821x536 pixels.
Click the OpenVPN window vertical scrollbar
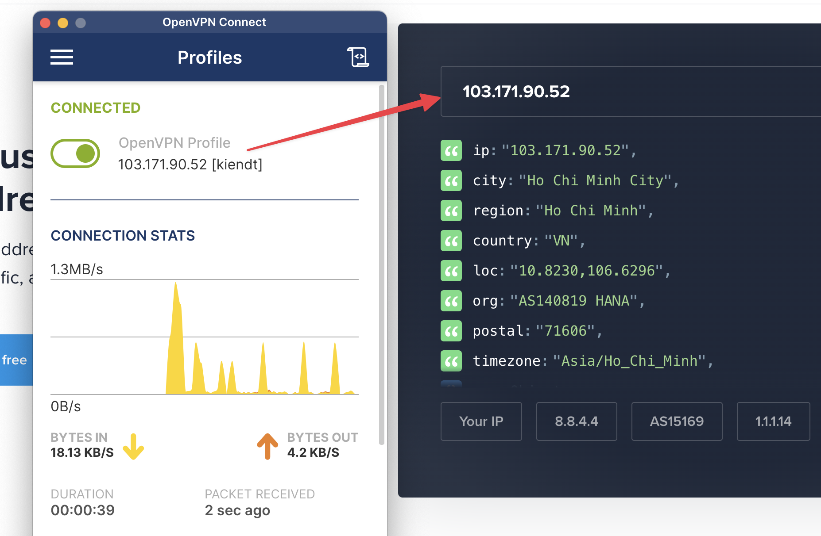coord(382,264)
